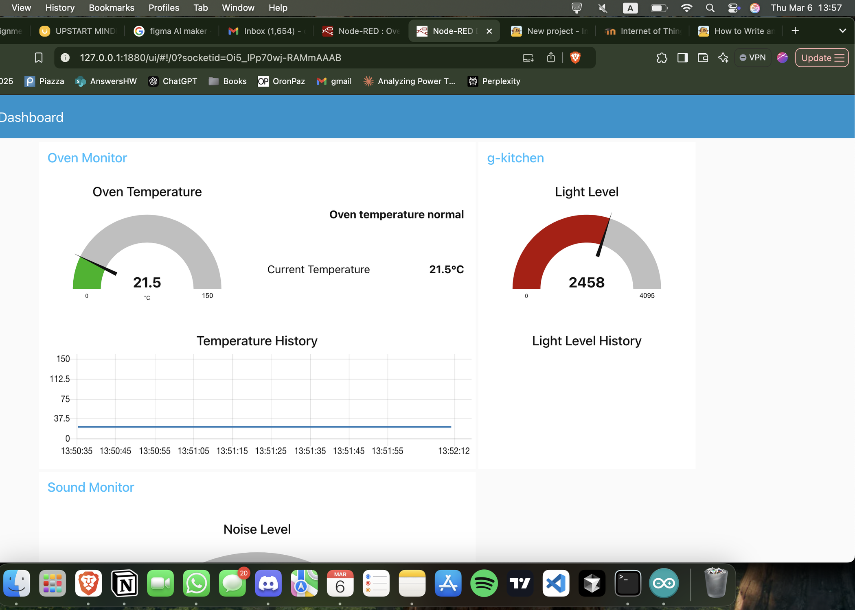This screenshot has height=610, width=855.
Task: Click the share page icon in toolbar
Action: 551,57
